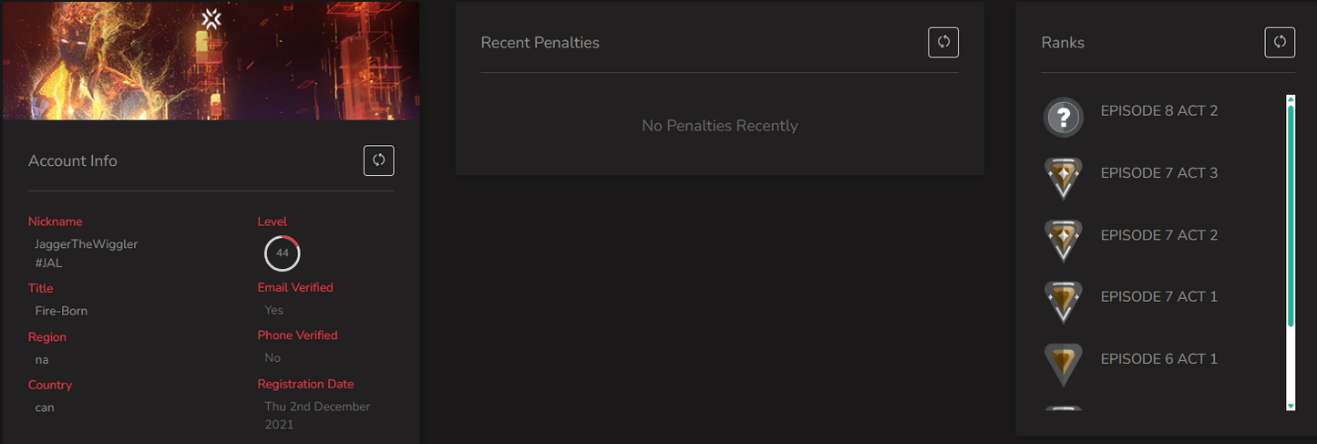Click the Episode 7 Act 1 rank badge
1317x444 pixels.
(x=1064, y=302)
